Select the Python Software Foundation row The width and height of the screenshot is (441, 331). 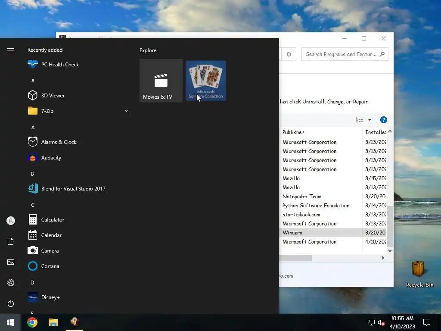coord(333,206)
